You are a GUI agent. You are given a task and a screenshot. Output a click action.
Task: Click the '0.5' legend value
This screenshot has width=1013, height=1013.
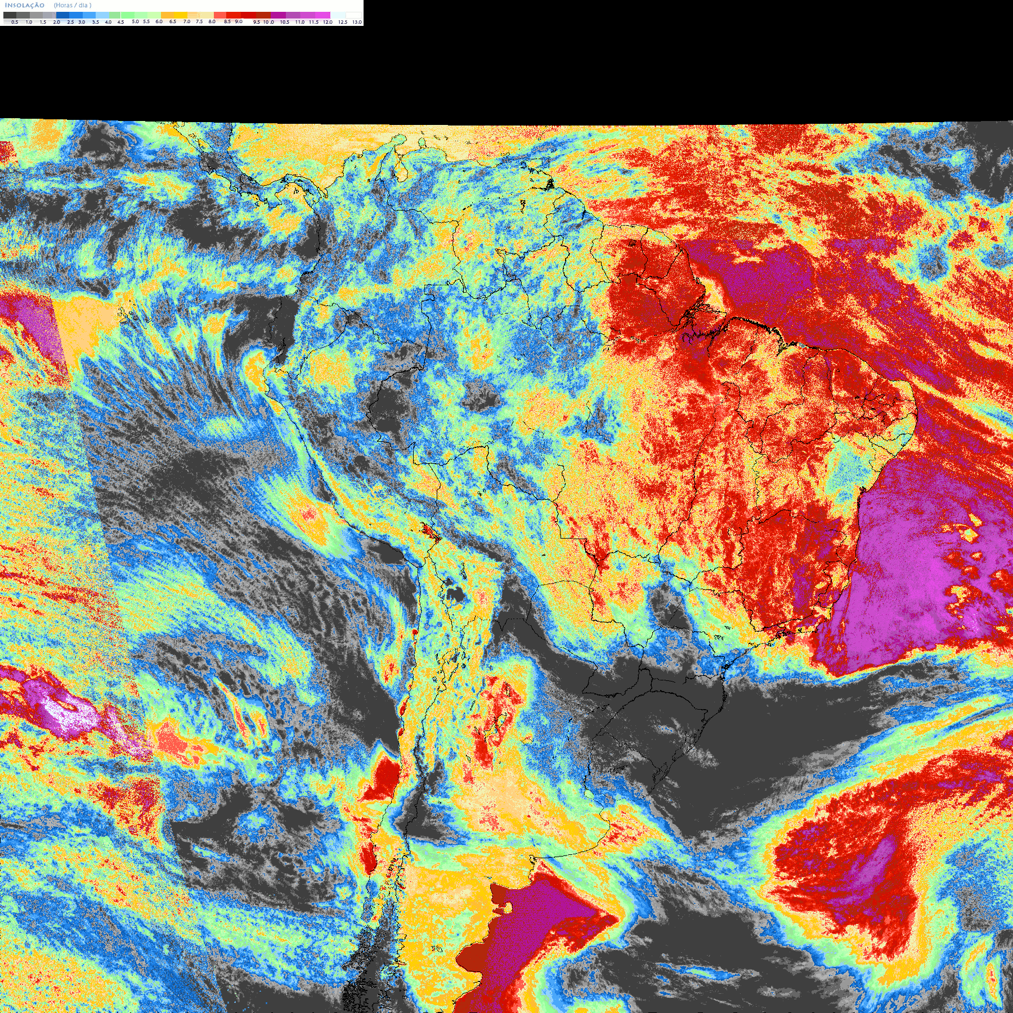(15, 22)
